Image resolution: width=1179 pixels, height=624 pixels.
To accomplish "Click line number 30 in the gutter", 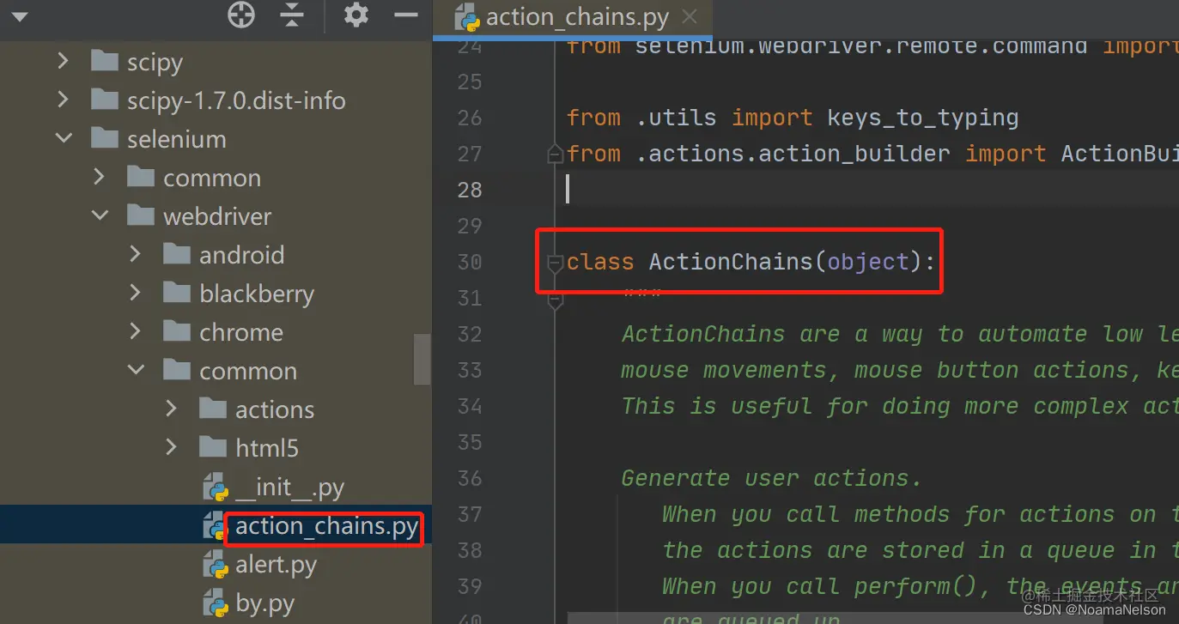I will point(470,262).
